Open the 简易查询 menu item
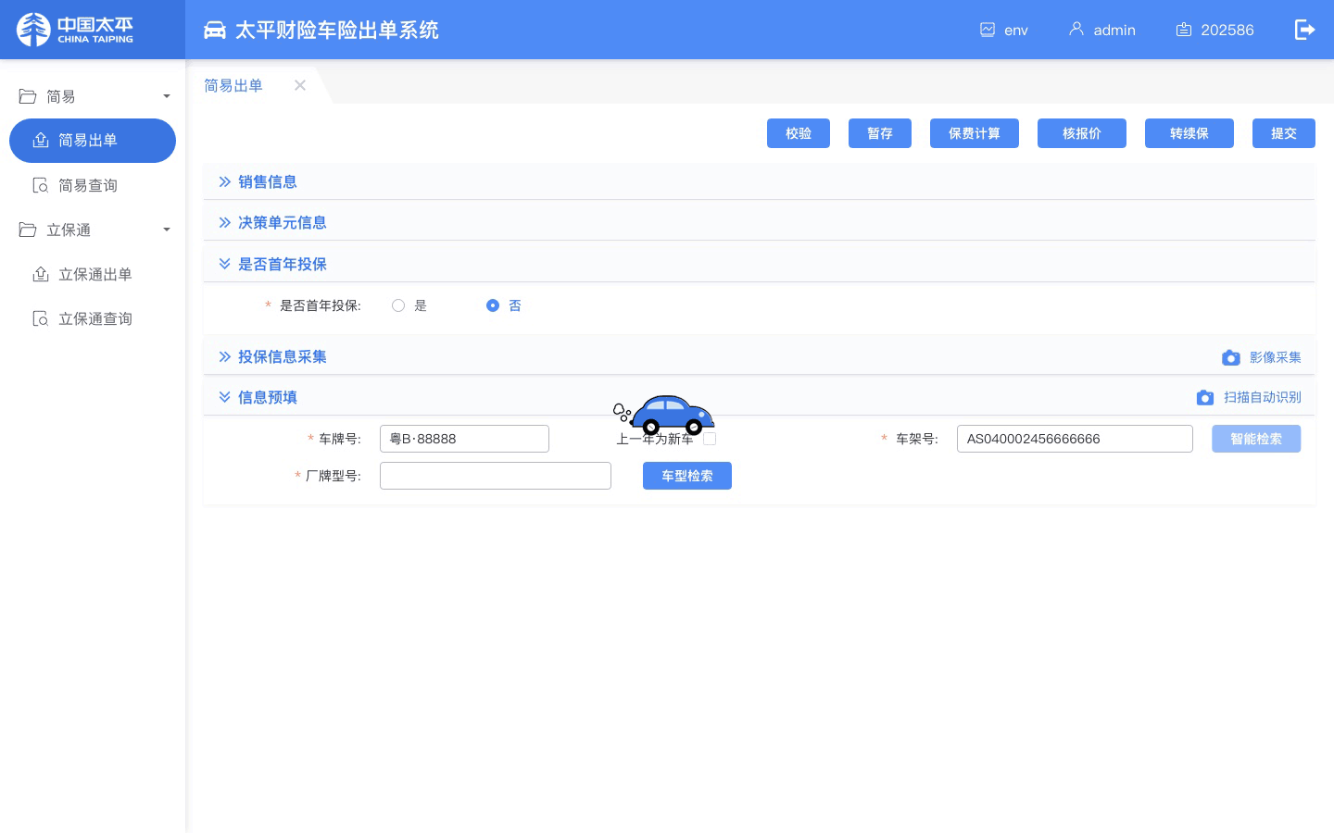 tap(88, 185)
